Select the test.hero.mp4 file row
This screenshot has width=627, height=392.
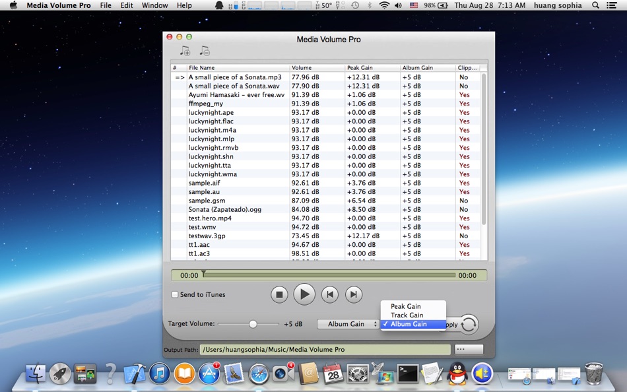pos(326,218)
